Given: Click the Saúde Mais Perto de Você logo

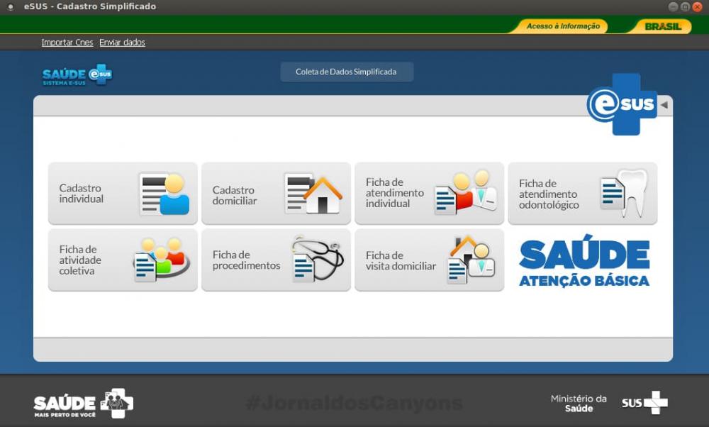Looking at the screenshot, I should tap(84, 403).
